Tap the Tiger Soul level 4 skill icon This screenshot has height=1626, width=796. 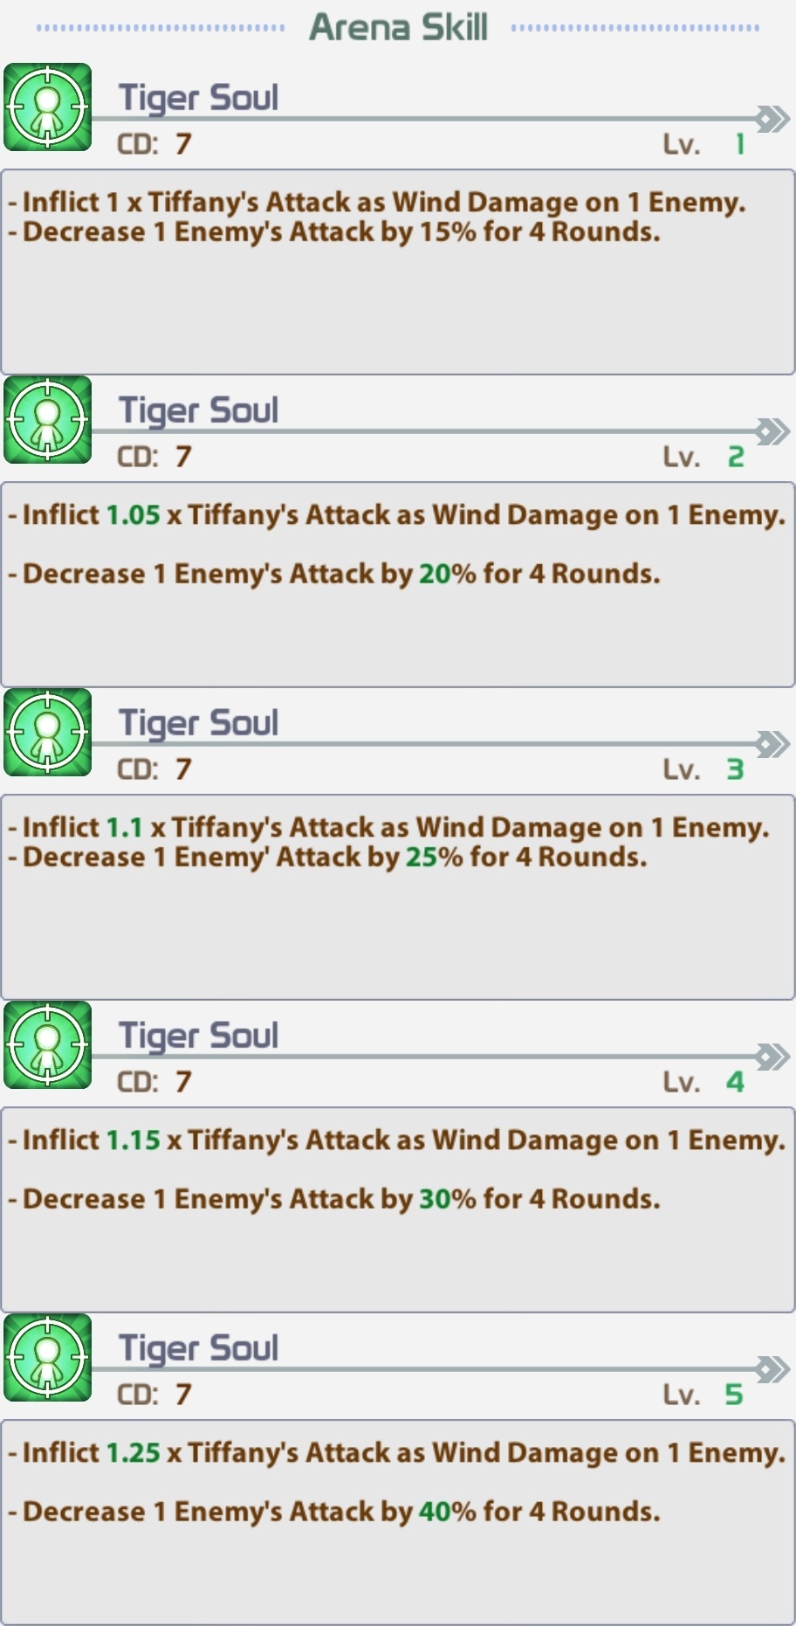(48, 1044)
